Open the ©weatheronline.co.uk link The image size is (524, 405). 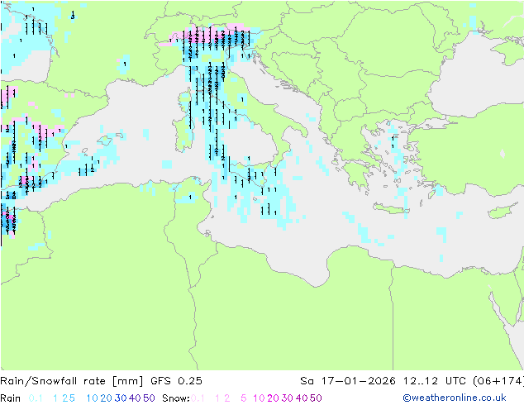coord(455,398)
